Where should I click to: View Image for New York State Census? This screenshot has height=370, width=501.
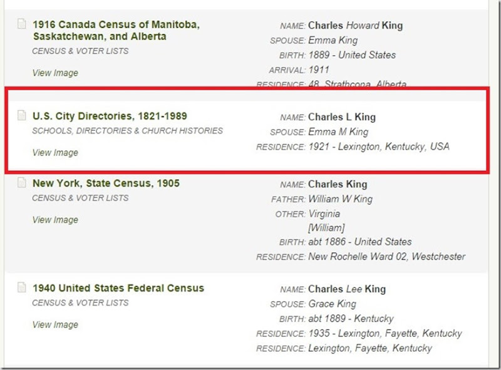coord(55,220)
